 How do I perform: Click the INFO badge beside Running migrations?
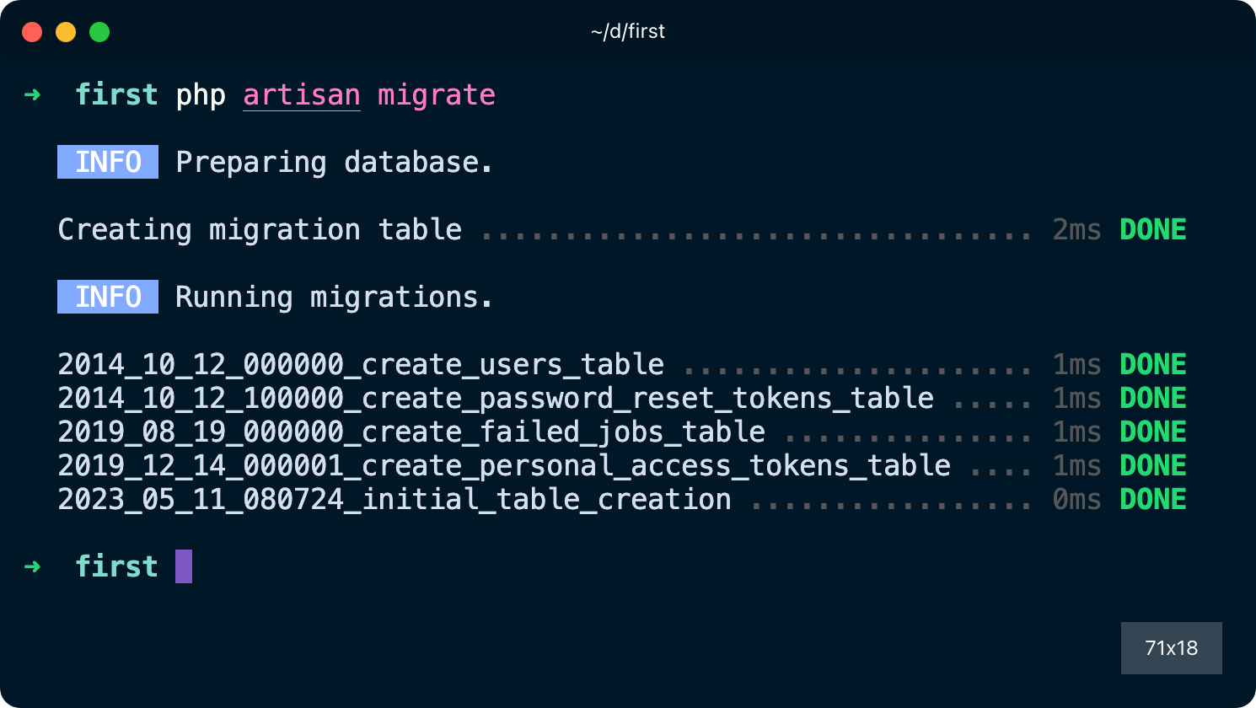click(x=108, y=297)
